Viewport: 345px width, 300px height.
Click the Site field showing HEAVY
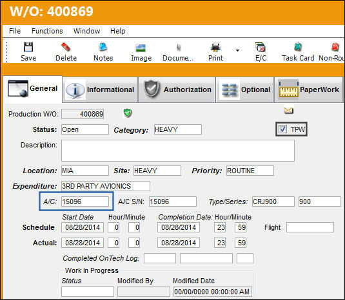tap(157, 171)
